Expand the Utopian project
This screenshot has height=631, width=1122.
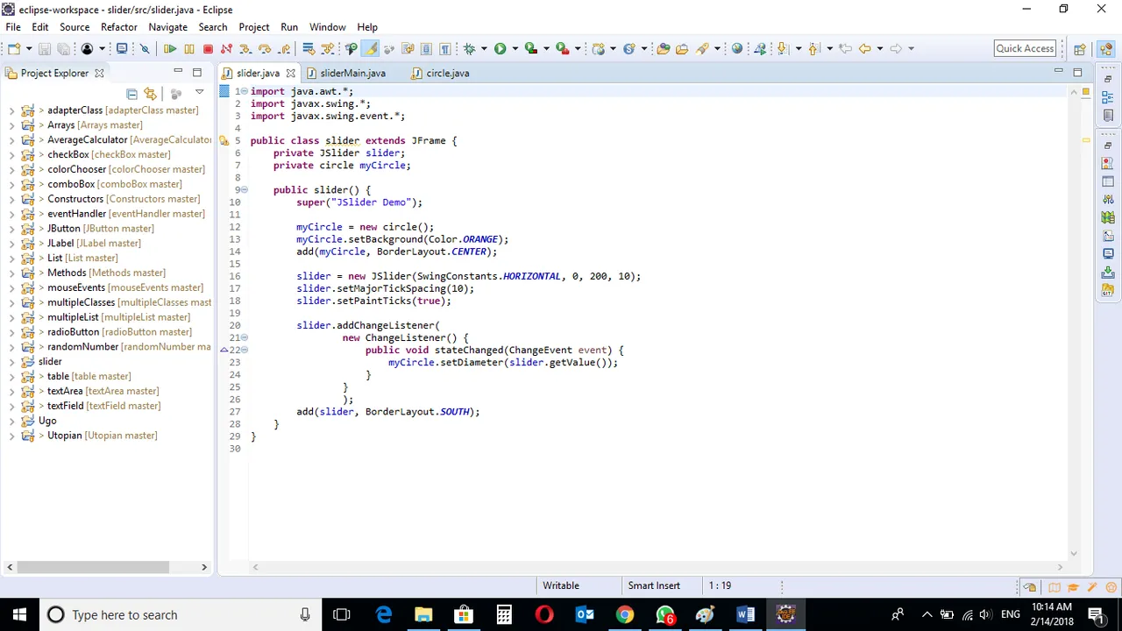[11, 436]
